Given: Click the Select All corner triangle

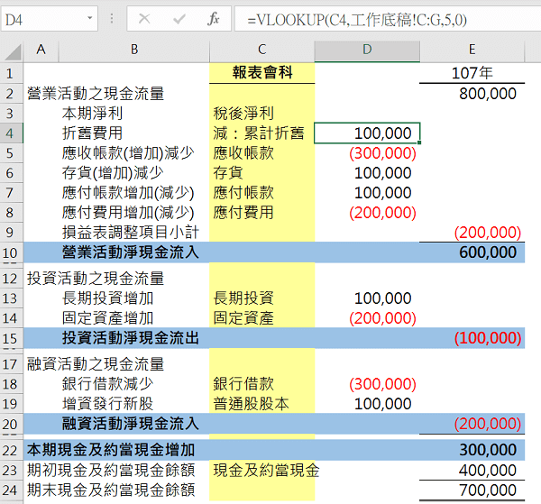Looking at the screenshot, I should point(12,51).
